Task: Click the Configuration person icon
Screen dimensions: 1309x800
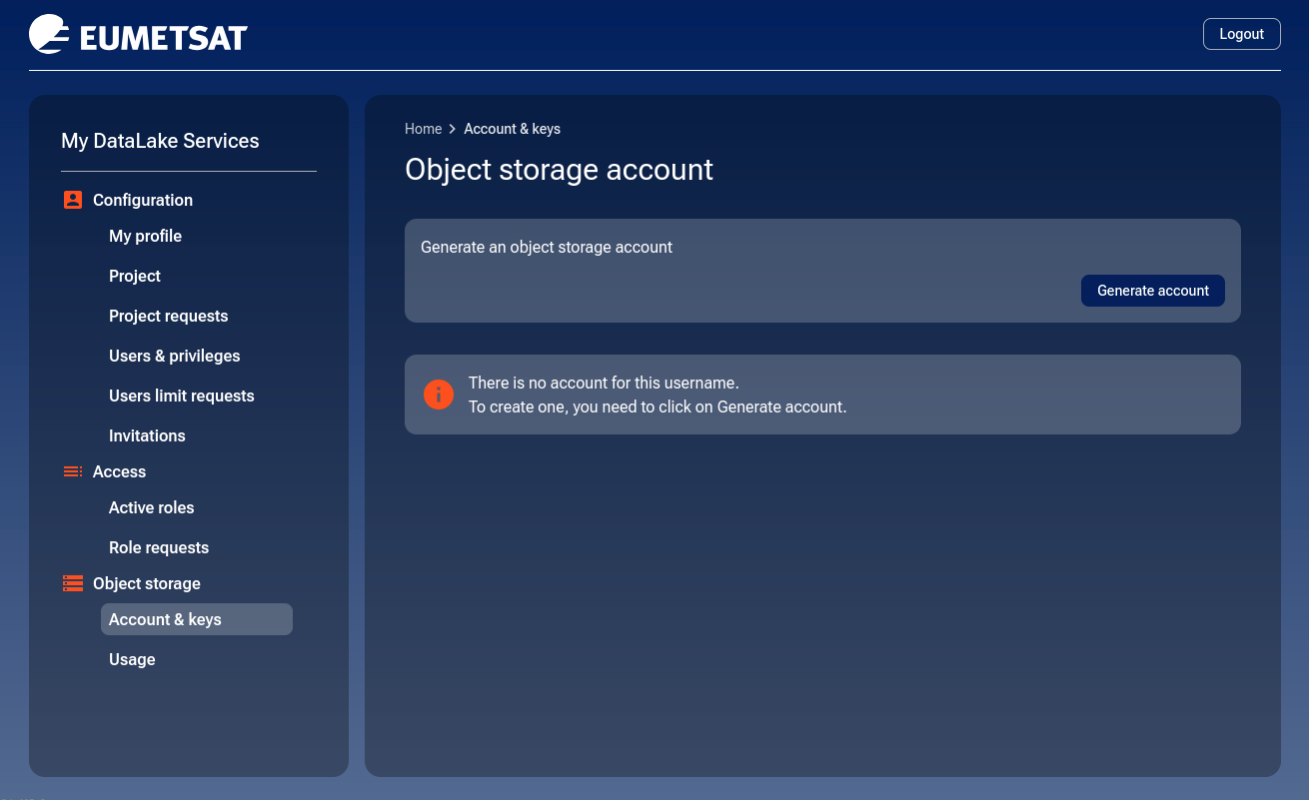Action: point(72,200)
